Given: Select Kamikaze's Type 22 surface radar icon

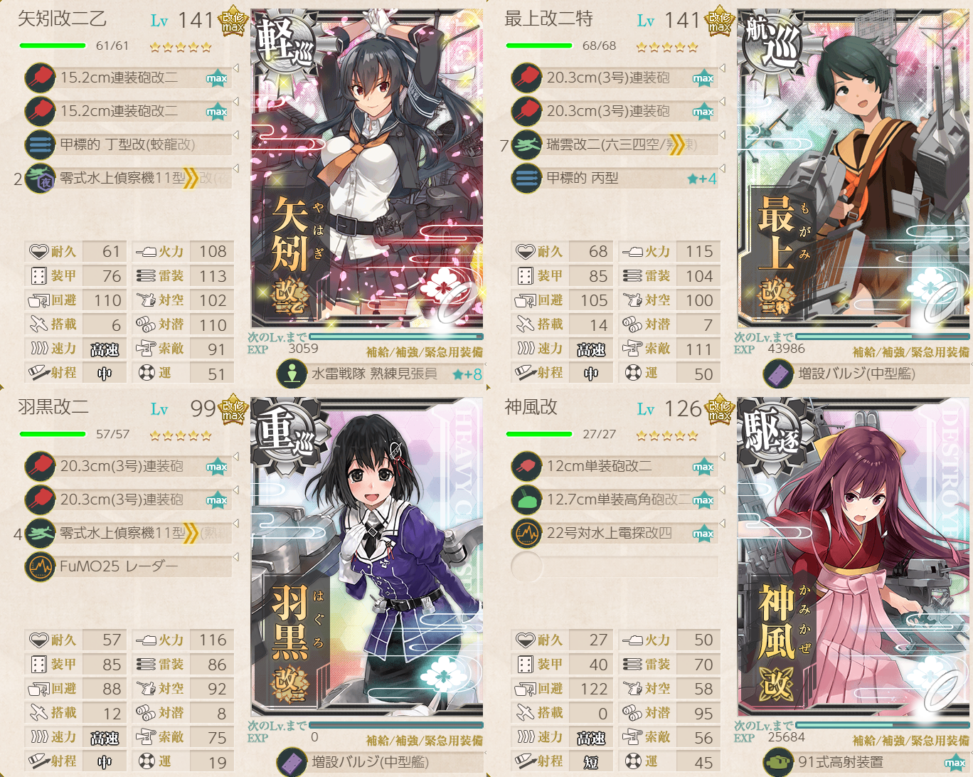Looking at the screenshot, I should (527, 533).
